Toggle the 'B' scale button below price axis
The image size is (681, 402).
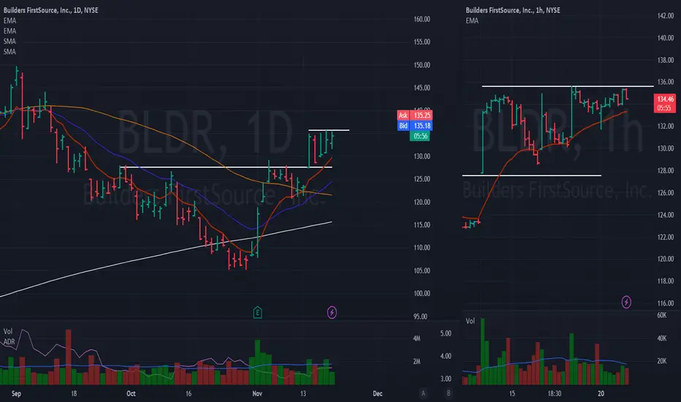(449, 393)
